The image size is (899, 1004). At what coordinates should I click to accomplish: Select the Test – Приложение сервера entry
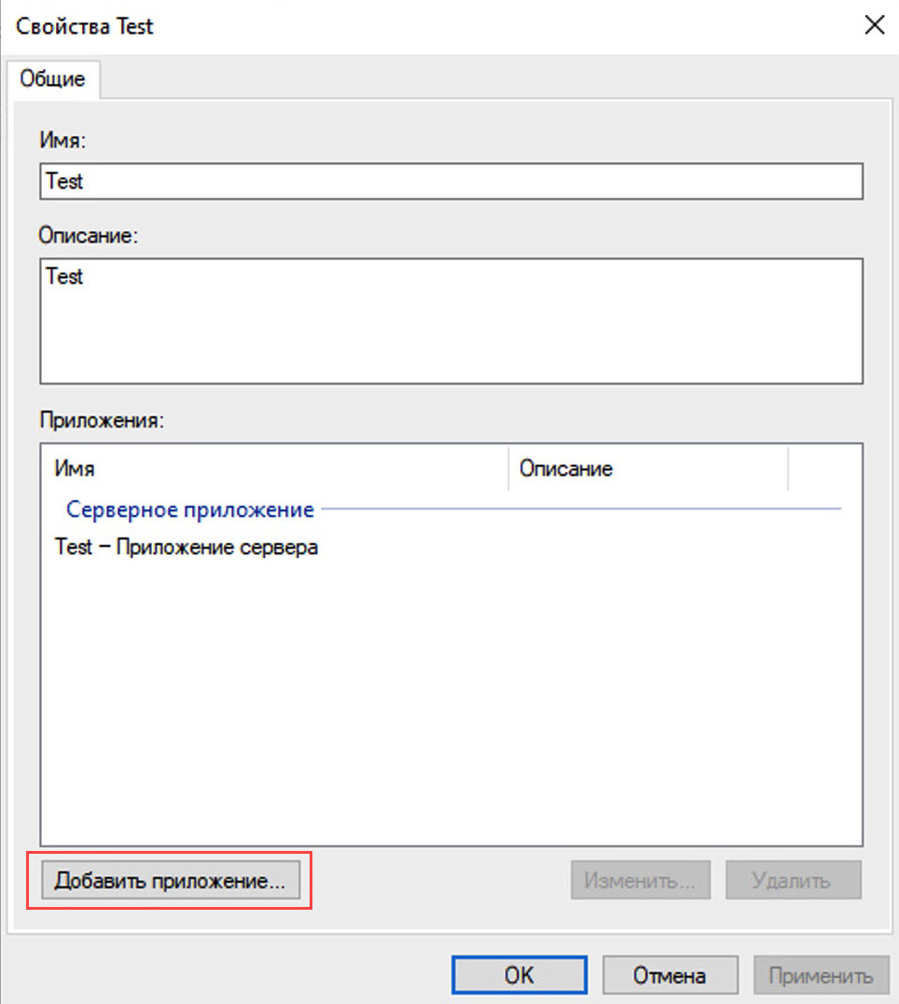click(187, 547)
